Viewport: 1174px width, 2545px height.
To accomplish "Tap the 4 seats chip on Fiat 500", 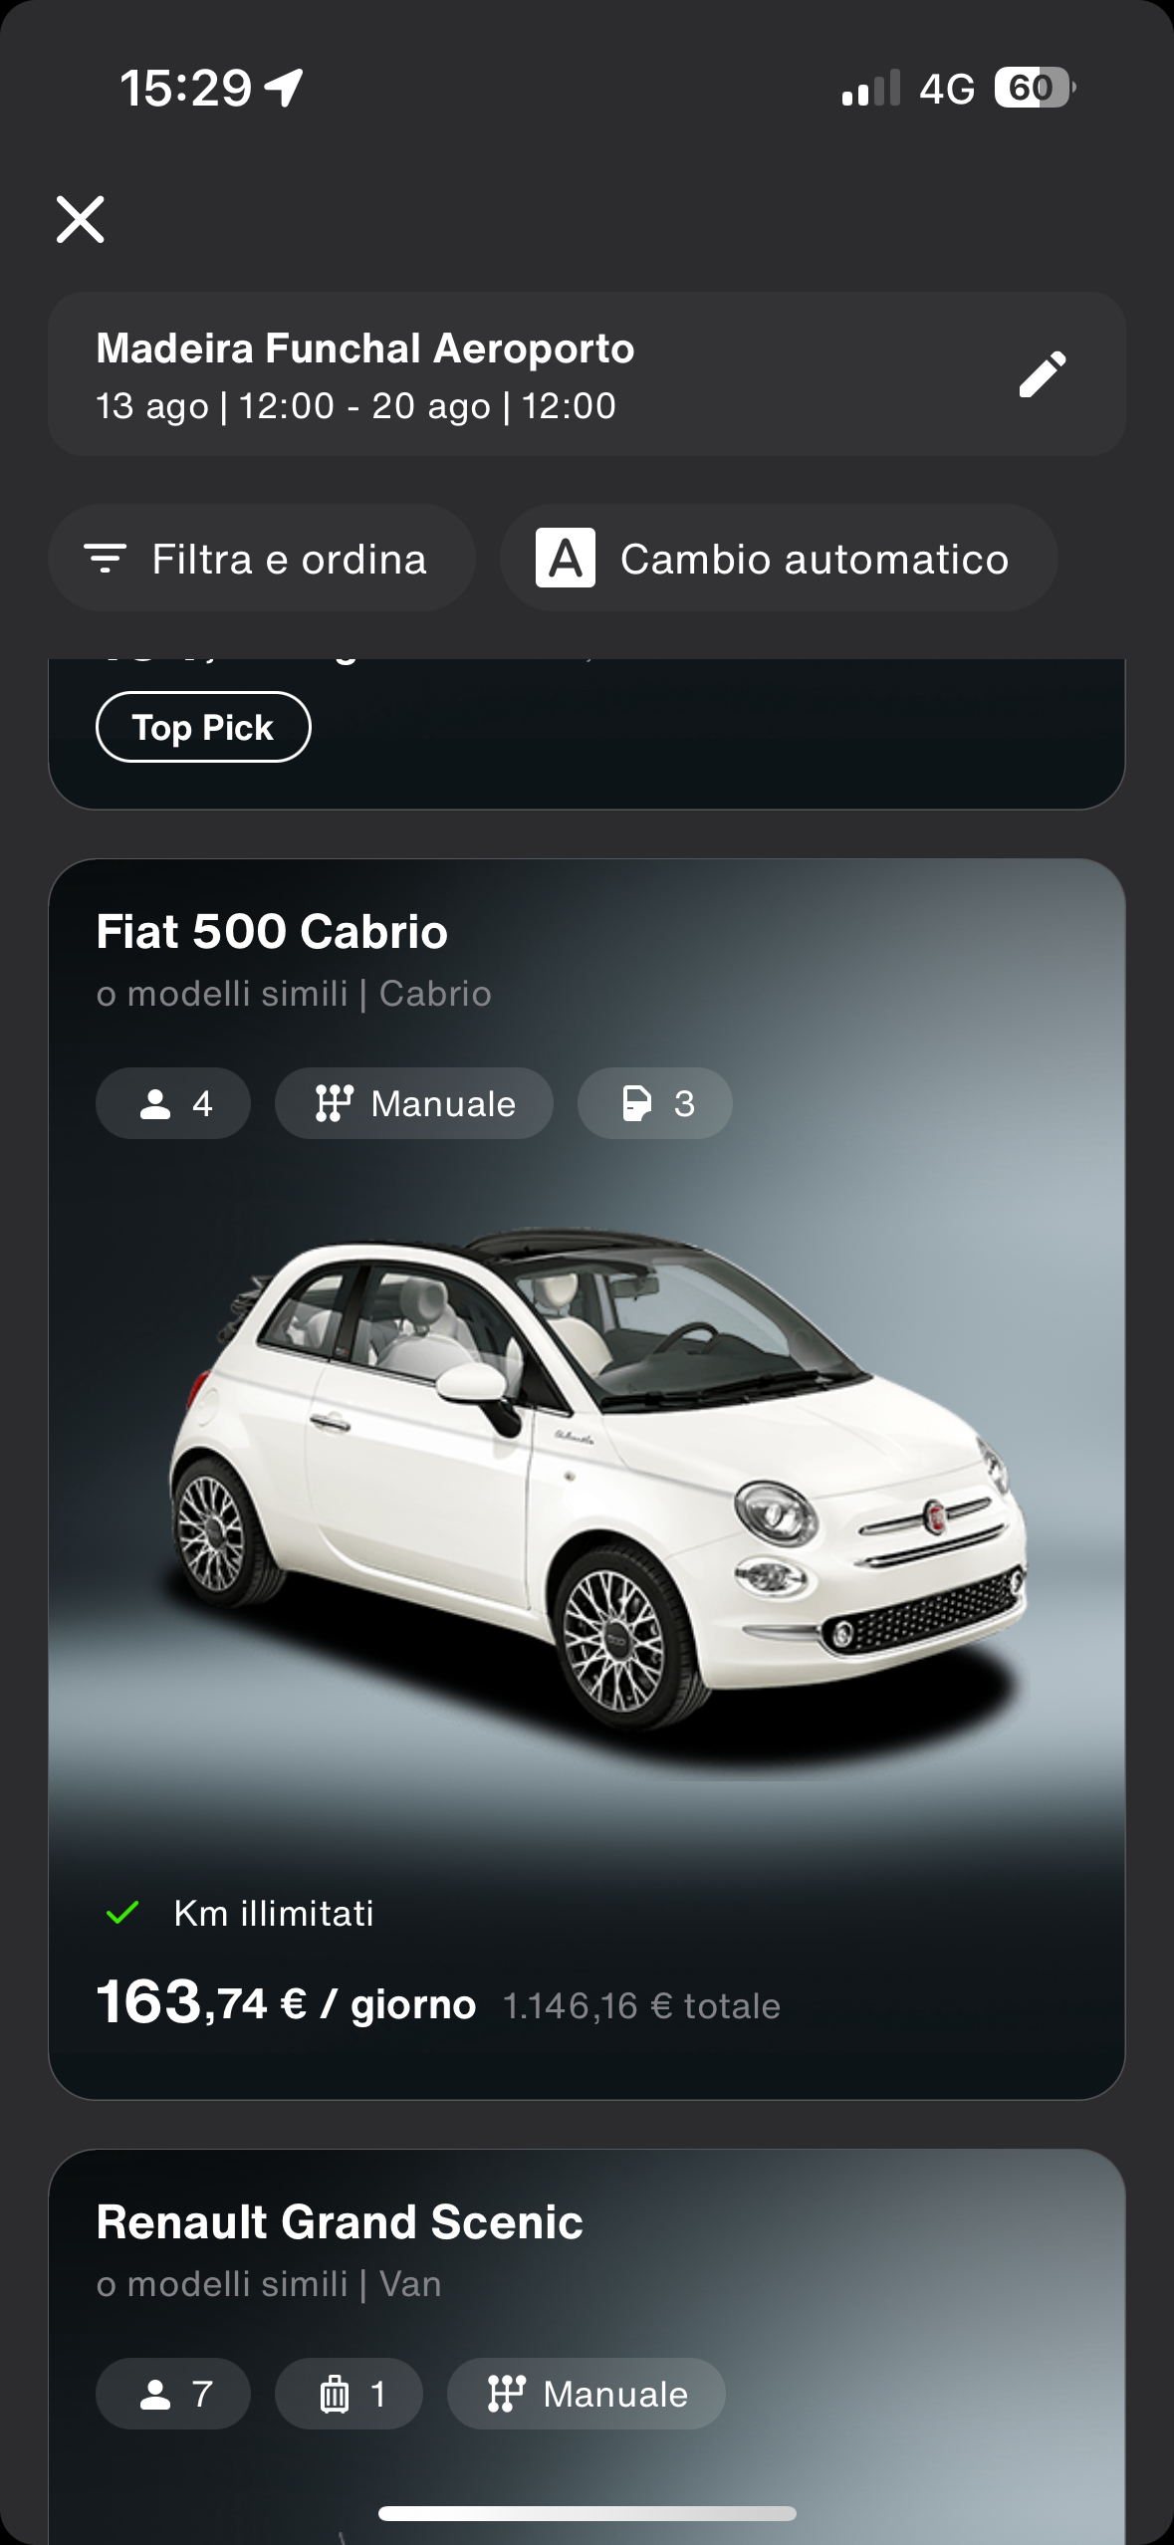I will (x=173, y=1103).
